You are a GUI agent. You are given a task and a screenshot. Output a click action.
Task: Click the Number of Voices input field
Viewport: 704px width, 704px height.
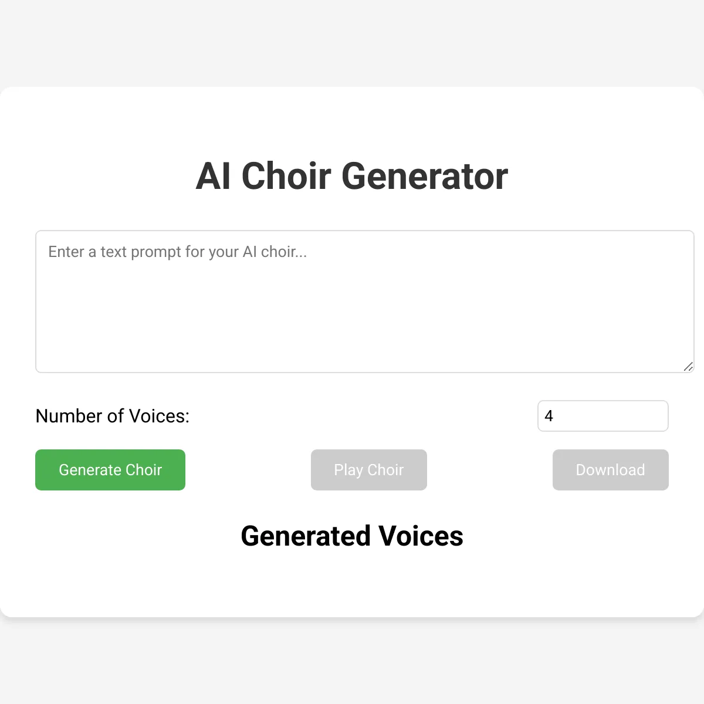pos(603,416)
